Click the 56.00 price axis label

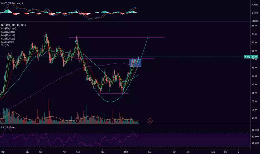tap(254, 51)
